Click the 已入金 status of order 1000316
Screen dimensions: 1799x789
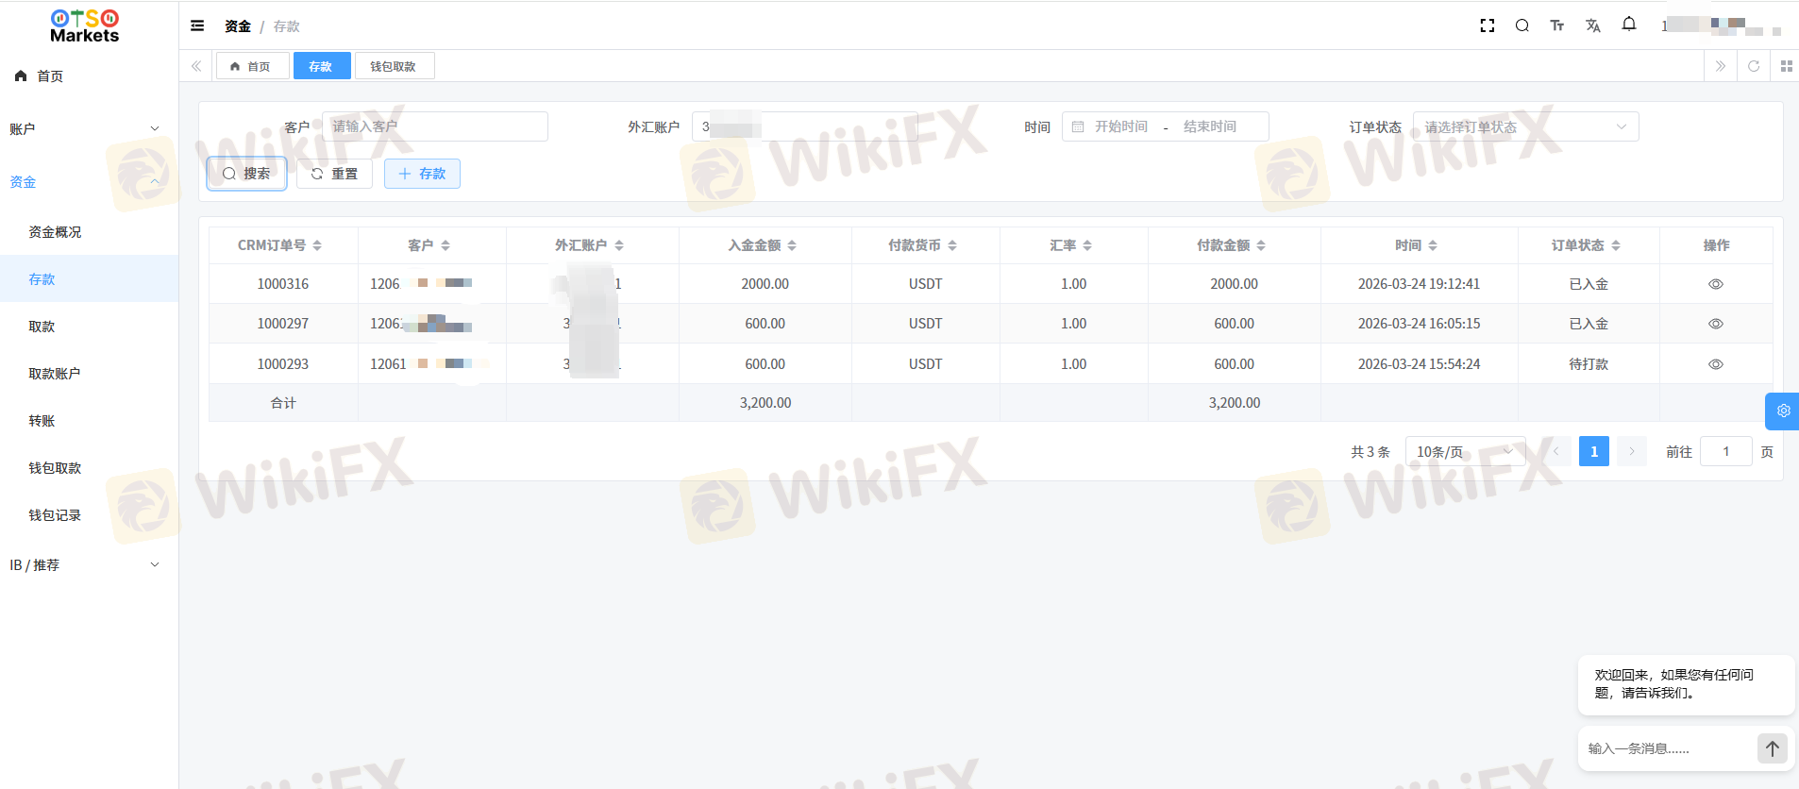(x=1589, y=284)
